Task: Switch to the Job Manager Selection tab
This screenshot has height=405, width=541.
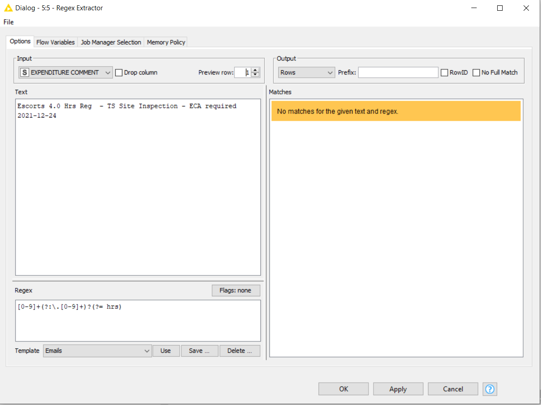Action: (111, 42)
